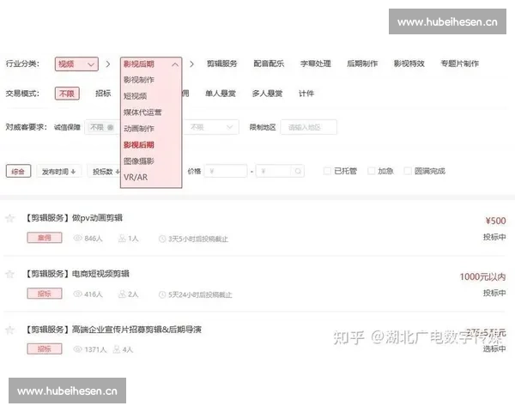Click 5天24小时后投稿截止 deadline text
Screen dimensions: 515x412
[x=200, y=294]
